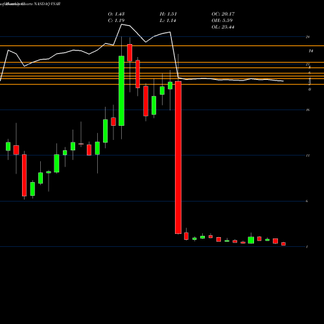Click the close value 'C: 1.19'
The height and width of the screenshot is (324, 324).
[116, 21]
